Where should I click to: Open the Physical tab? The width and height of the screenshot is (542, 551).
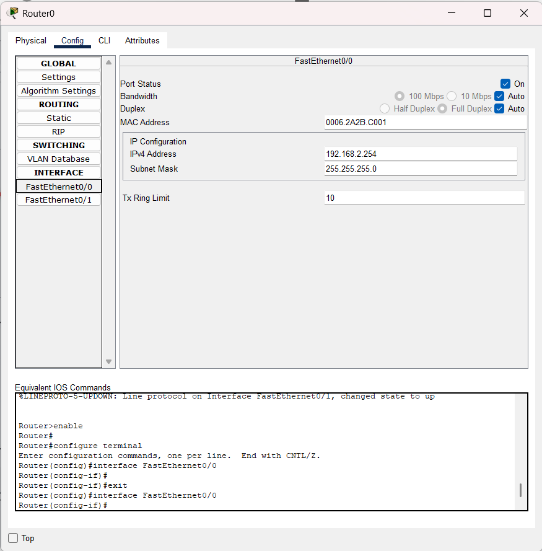click(x=31, y=41)
